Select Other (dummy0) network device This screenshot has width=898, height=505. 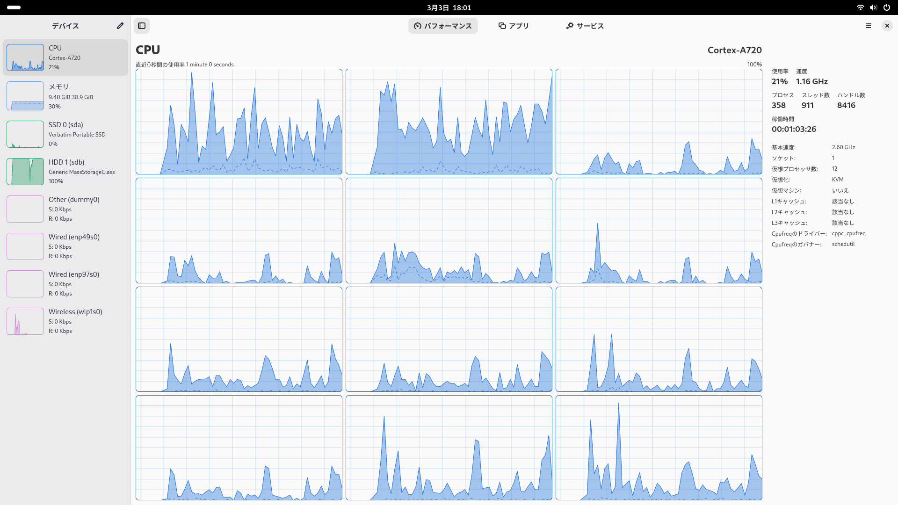pos(65,209)
